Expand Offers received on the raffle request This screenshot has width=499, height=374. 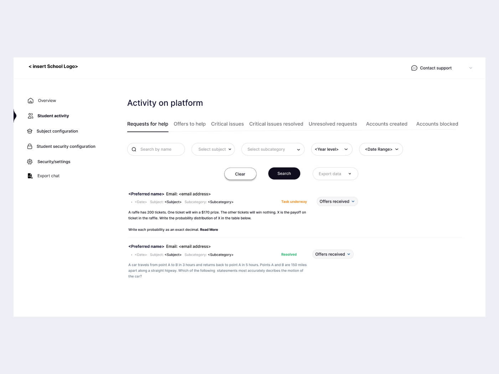337,201
